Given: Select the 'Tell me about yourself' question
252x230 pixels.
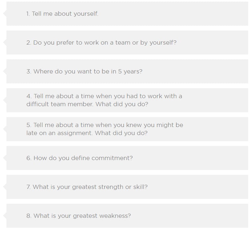Looking at the screenshot, I should coord(127,14).
